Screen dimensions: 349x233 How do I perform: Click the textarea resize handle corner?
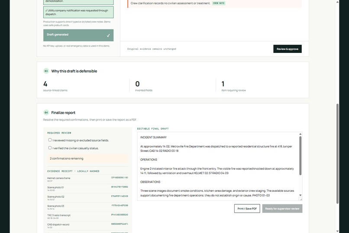click(301, 199)
